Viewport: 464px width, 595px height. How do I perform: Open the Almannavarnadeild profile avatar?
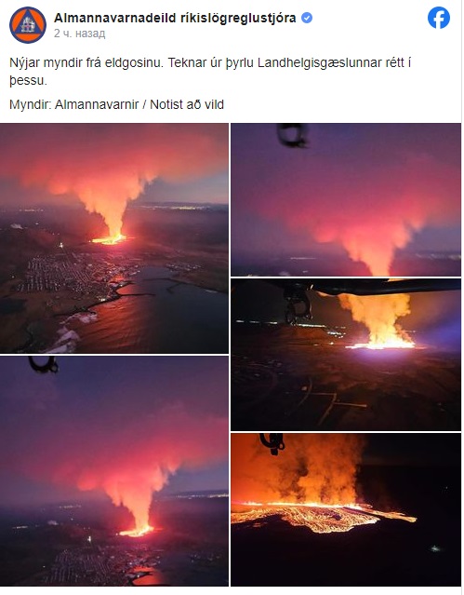coord(28,25)
